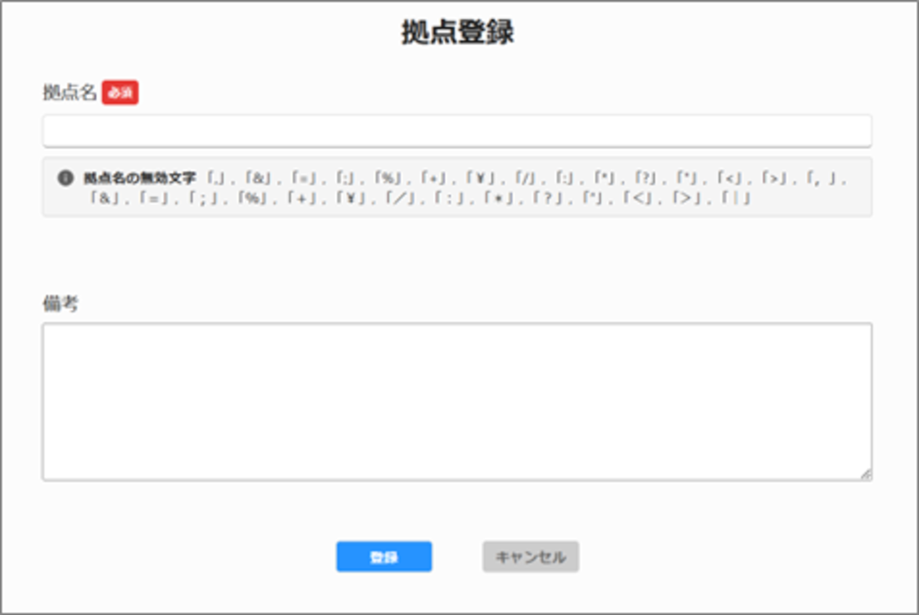919x615 pixels.
Task: Click the 備考 field label
Action: (x=60, y=304)
